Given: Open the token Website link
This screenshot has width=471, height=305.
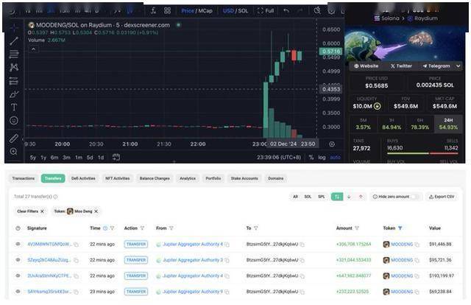Looking at the screenshot, I should (x=366, y=66).
